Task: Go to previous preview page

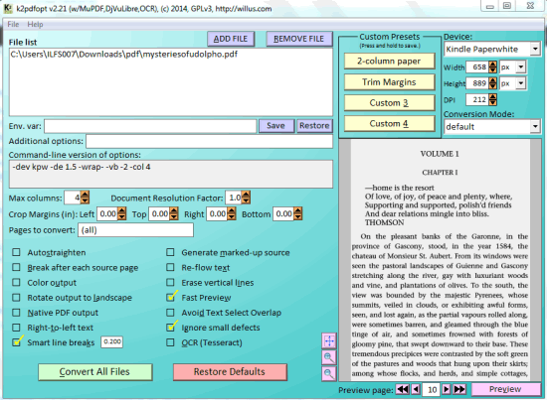Action: point(416,389)
